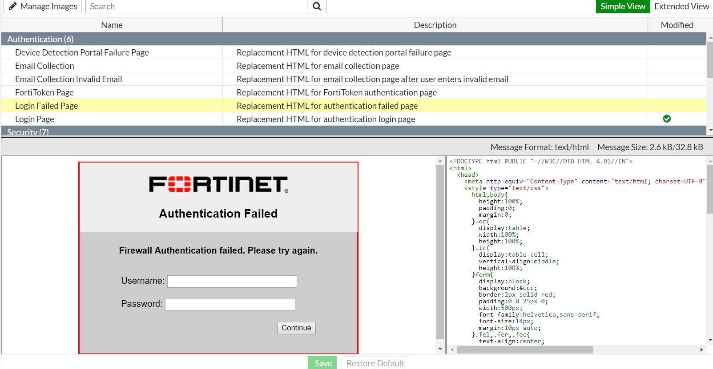Click the Description column header
This screenshot has width=713, height=369.
coord(435,25)
